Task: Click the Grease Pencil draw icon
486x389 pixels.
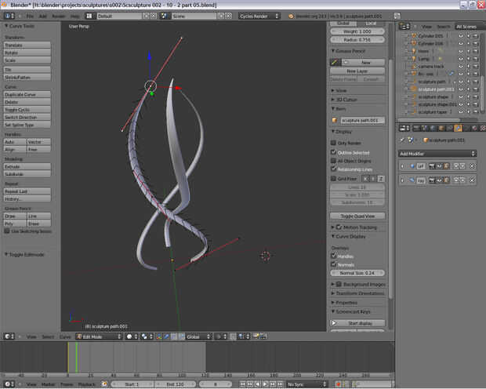Action: click(x=335, y=62)
